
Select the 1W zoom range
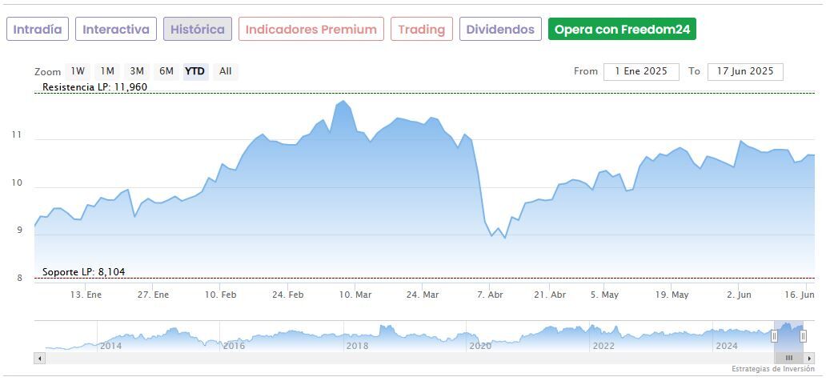[x=78, y=71]
